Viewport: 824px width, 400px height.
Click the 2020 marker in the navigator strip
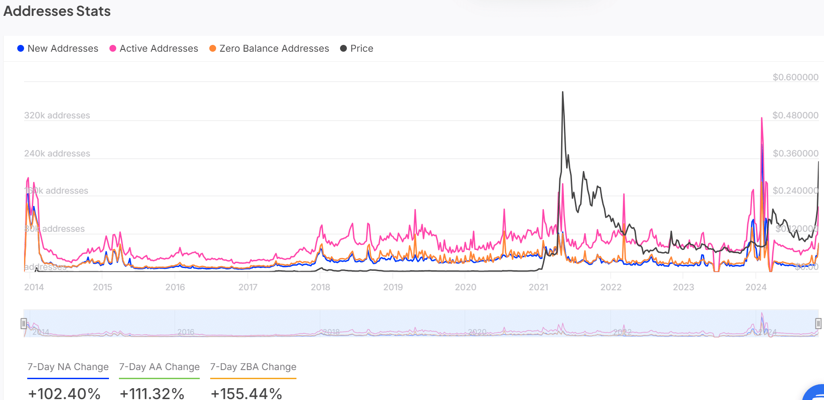(477, 332)
